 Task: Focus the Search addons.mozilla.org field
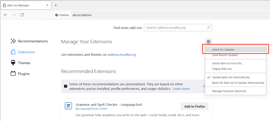coord(175,28)
